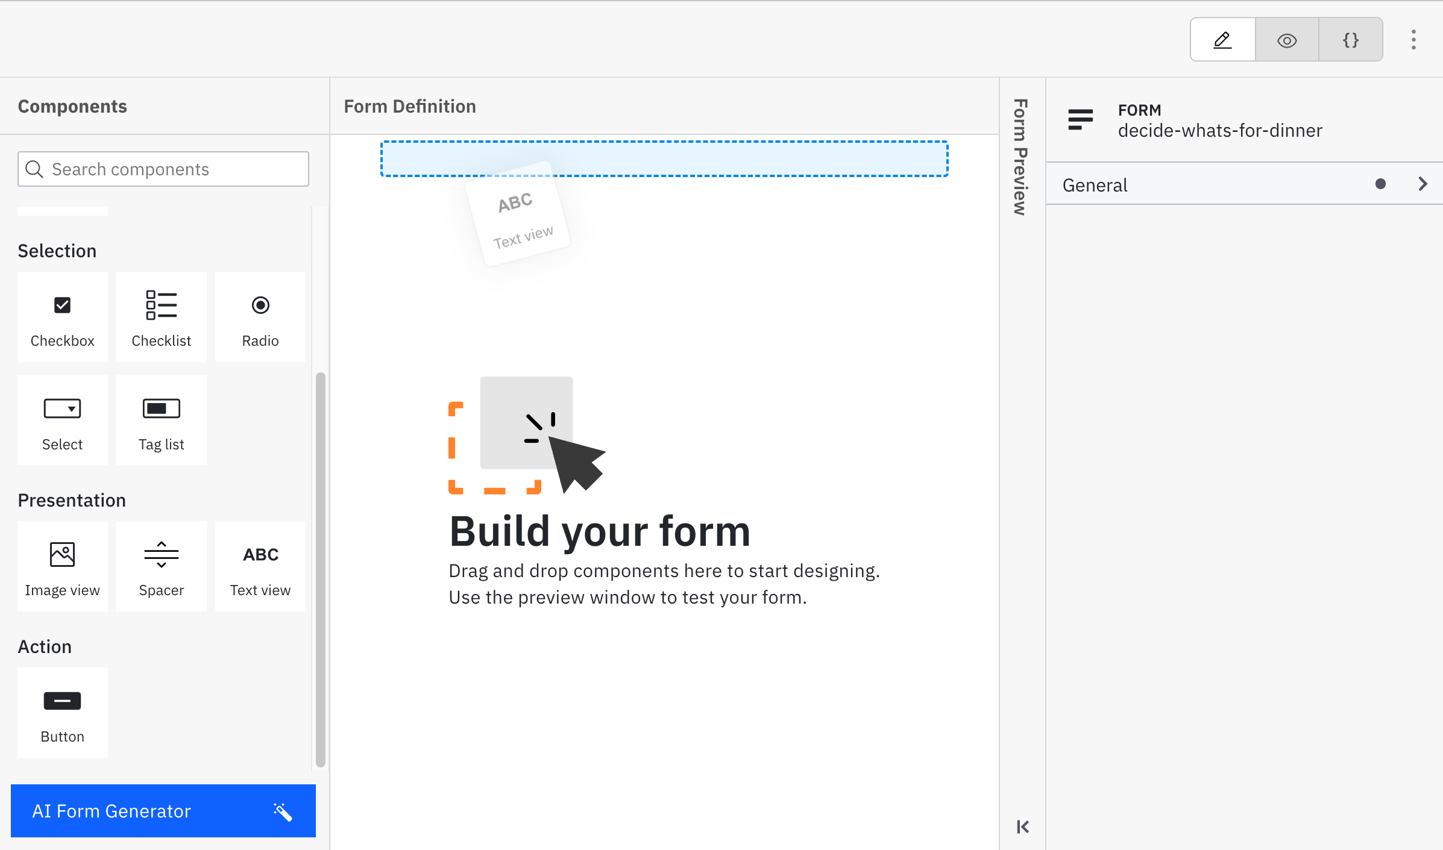
Task: Select the Checklist component icon
Action: (x=160, y=305)
